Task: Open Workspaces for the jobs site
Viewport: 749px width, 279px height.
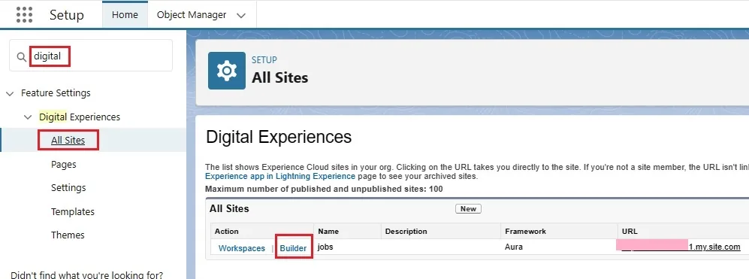Action: coord(242,248)
